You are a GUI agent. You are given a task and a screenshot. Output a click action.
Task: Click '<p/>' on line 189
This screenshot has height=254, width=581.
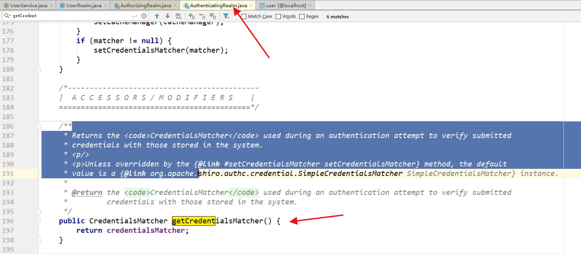pos(80,154)
